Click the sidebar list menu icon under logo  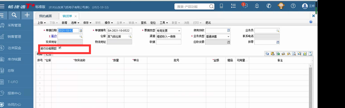point(2,15)
